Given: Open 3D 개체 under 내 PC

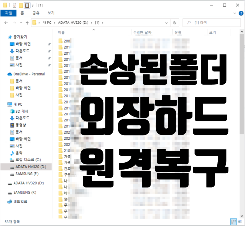Looking at the screenshot, I should [x=22, y=111].
